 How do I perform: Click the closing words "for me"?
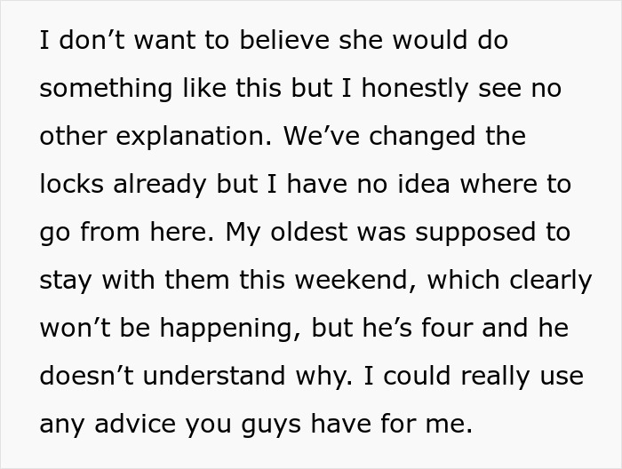[431, 425]
